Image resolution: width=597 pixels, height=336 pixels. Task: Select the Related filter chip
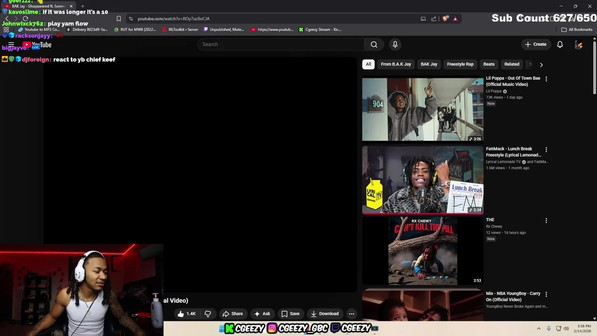tap(512, 64)
